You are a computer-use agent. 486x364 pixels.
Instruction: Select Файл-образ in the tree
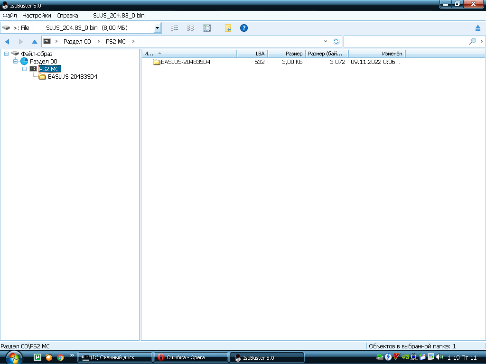tap(37, 54)
